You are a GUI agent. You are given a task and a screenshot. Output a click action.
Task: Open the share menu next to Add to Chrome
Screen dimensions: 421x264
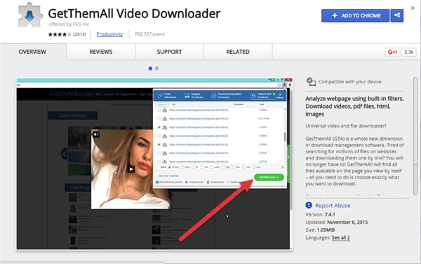click(397, 15)
